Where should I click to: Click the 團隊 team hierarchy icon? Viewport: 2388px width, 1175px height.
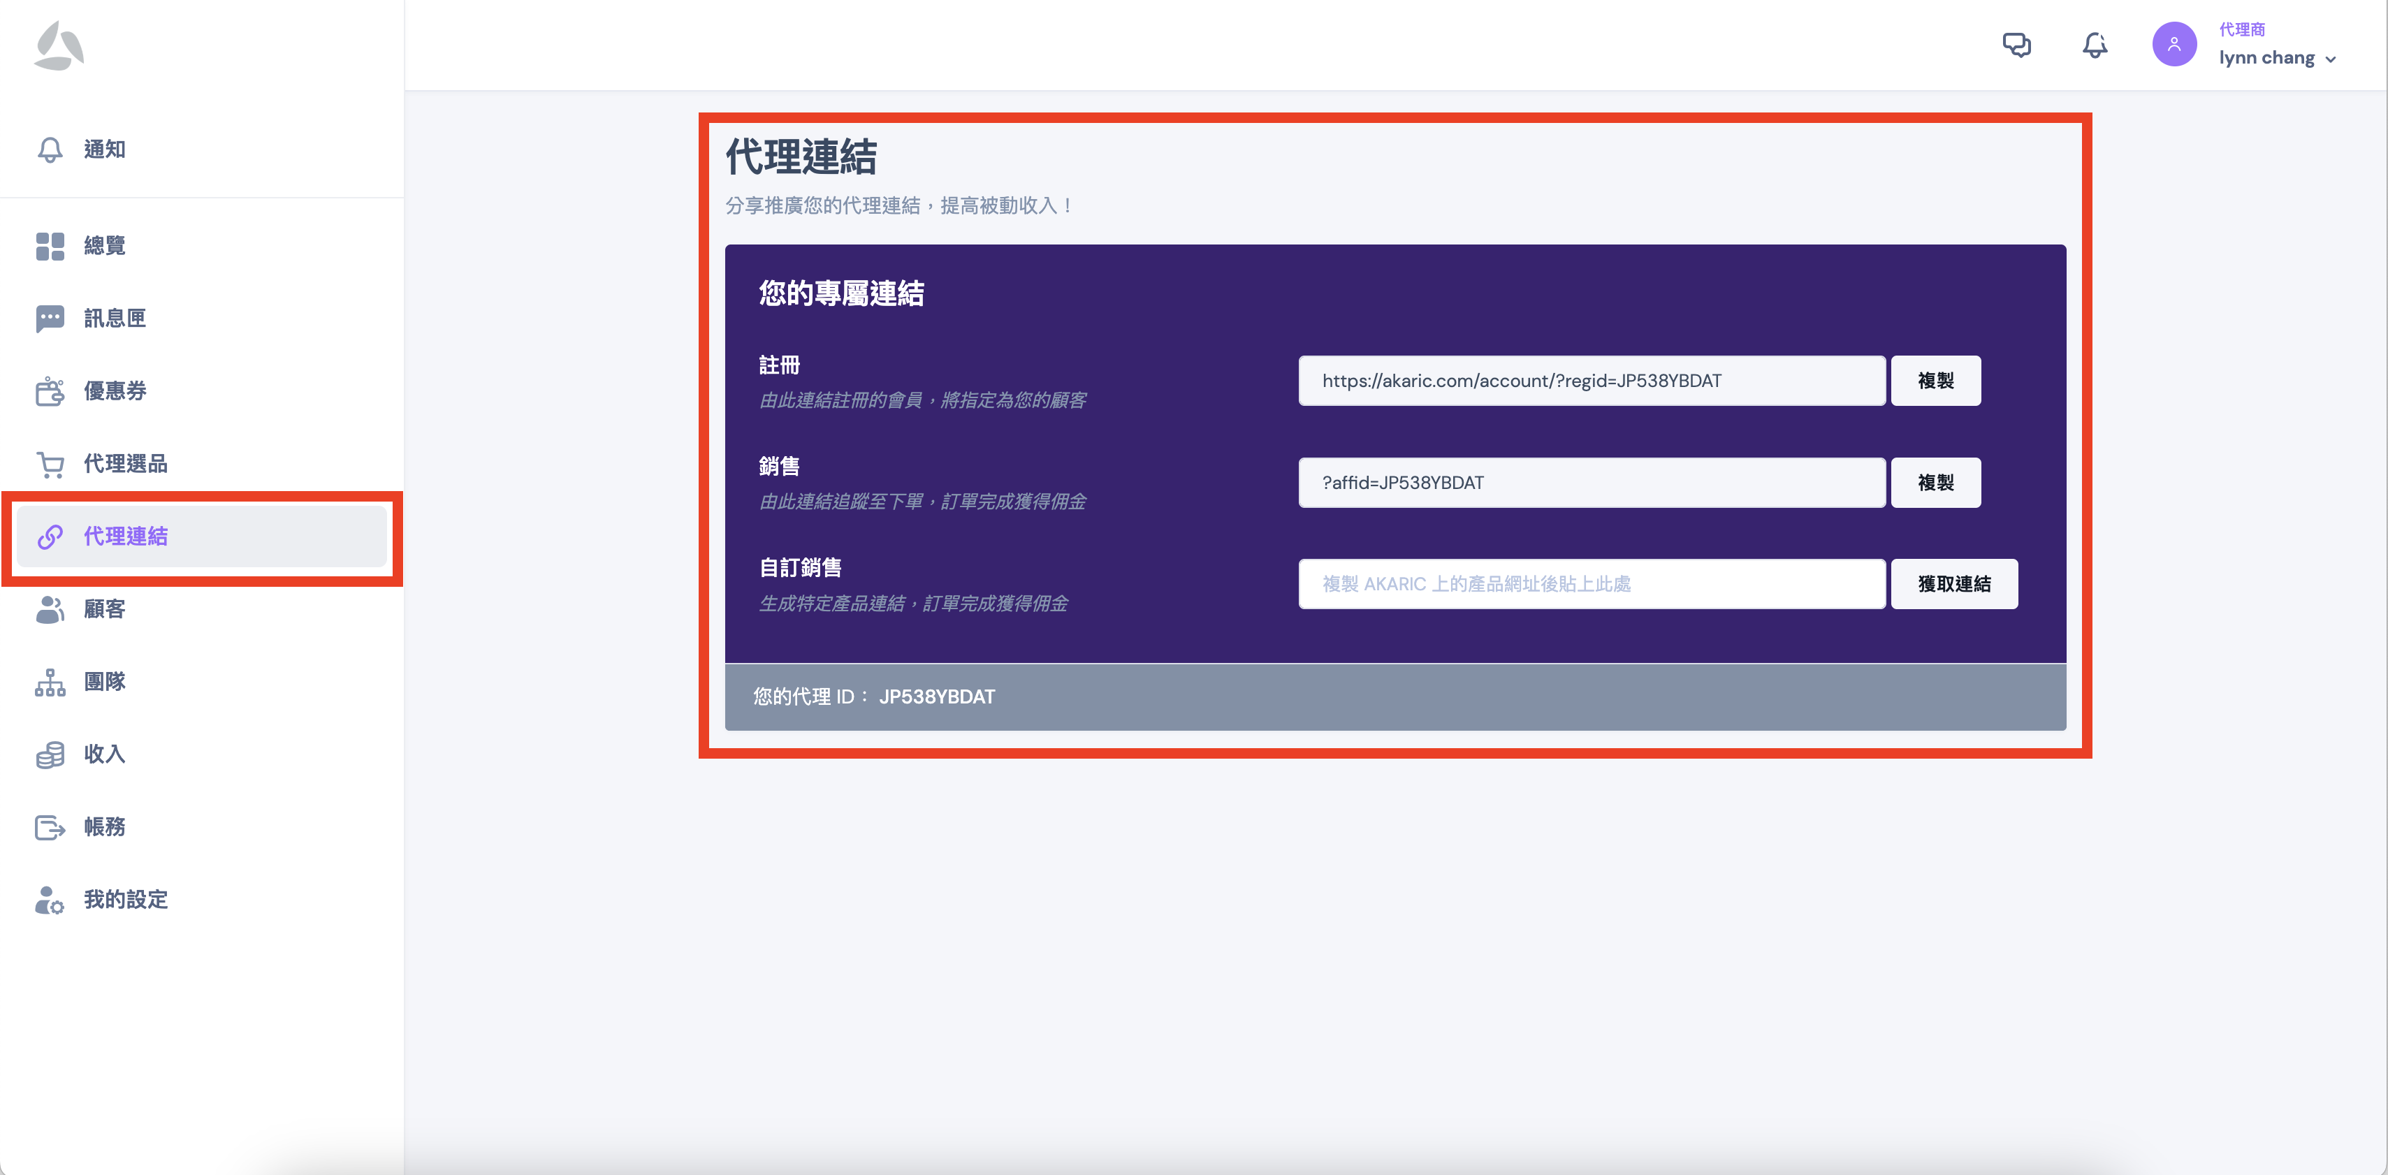click(50, 682)
